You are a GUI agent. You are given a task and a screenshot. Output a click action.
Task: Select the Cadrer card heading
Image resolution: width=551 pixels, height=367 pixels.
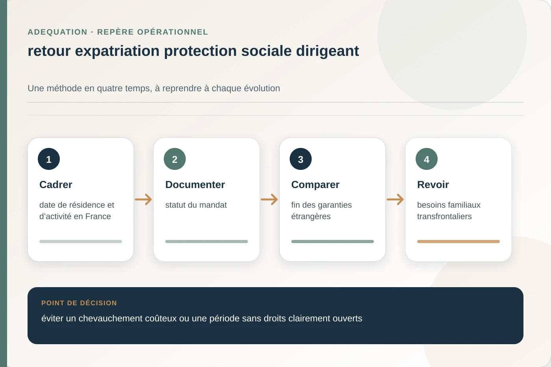point(56,184)
